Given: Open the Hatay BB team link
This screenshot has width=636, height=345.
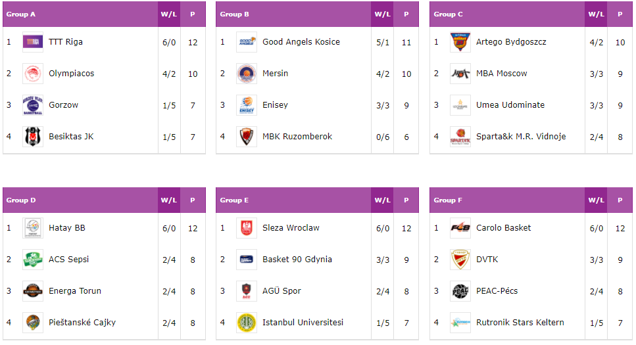Looking at the screenshot, I should coord(67,228).
